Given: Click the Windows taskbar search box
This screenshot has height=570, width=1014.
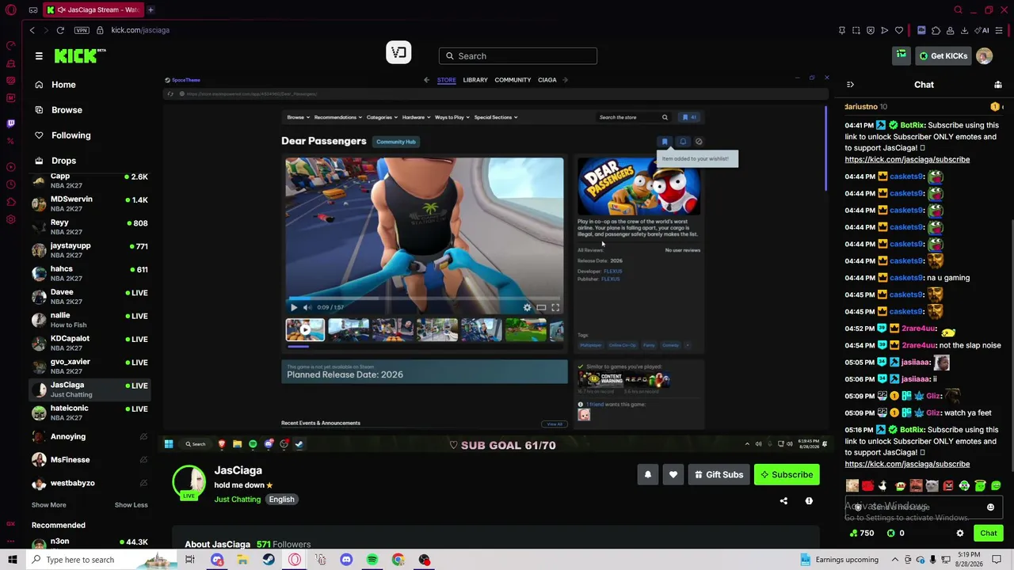Looking at the screenshot, I should pos(102,560).
